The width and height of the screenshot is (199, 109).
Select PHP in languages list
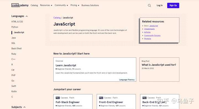[x=13, y=75]
